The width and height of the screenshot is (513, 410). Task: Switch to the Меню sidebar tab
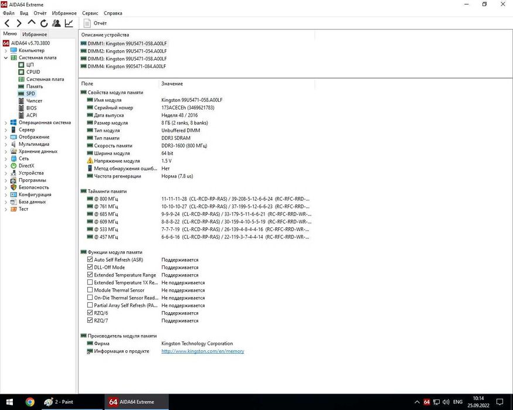pos(10,33)
